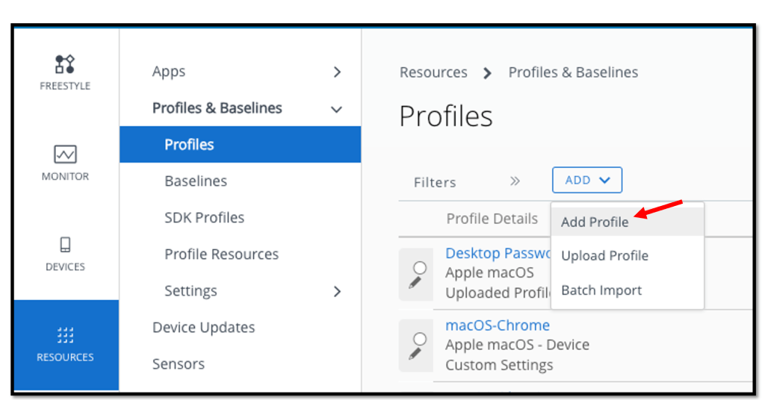Expand filters with double-chevron icon
This screenshot has height=400, width=765.
pyautogui.click(x=515, y=181)
